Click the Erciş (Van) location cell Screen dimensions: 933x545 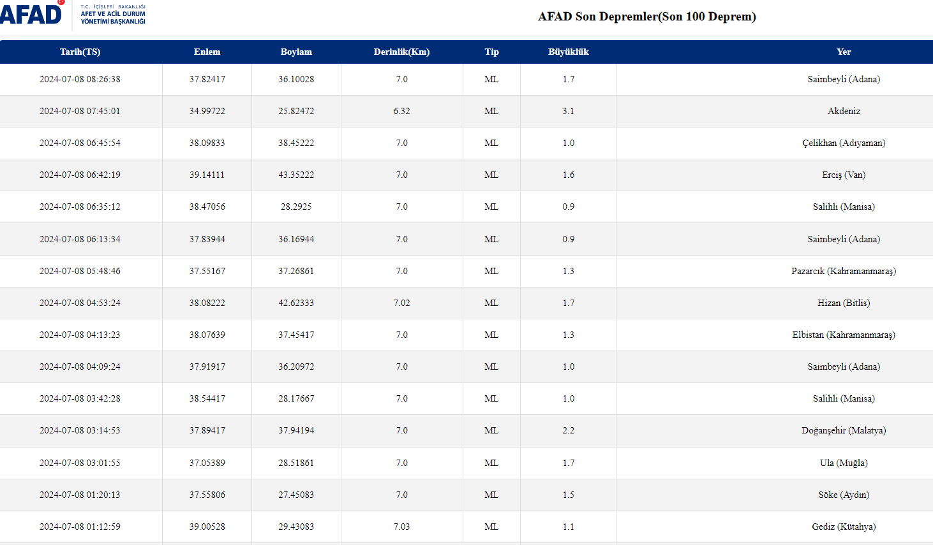844,175
